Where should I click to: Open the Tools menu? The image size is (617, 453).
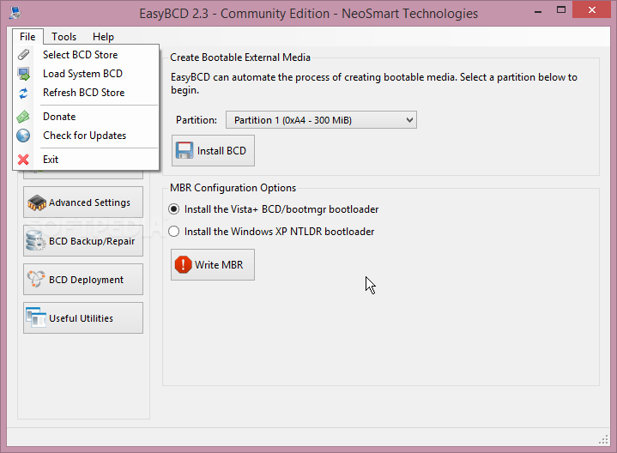[64, 37]
